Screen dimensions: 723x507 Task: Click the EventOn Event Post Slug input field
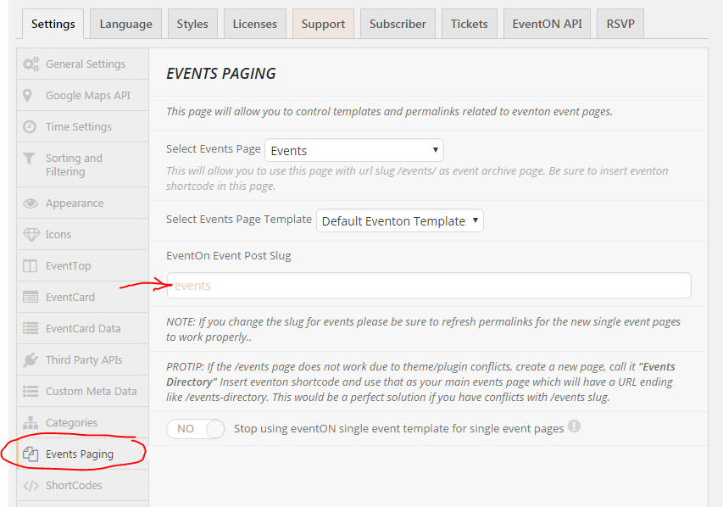coord(429,286)
